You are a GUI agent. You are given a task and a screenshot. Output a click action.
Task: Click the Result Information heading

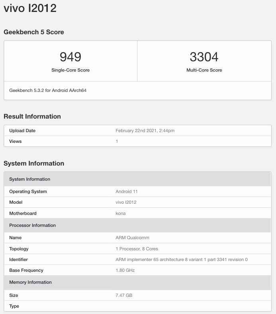(32, 116)
